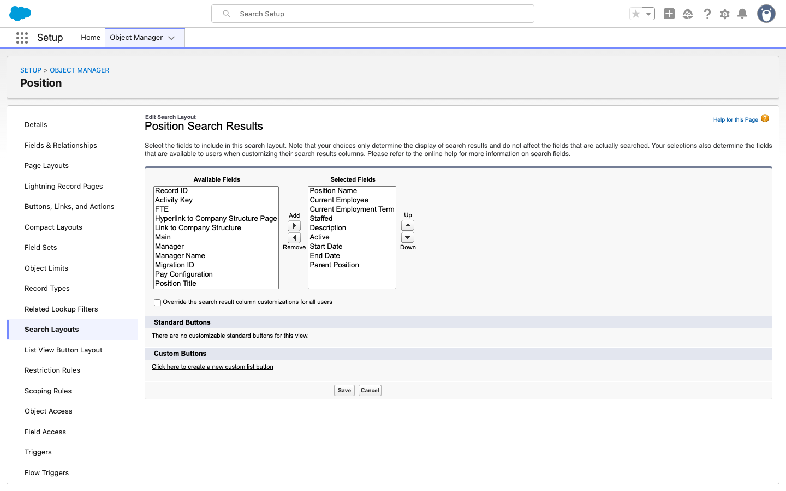Open Record Types in sidebar
786x491 pixels.
tap(72, 289)
